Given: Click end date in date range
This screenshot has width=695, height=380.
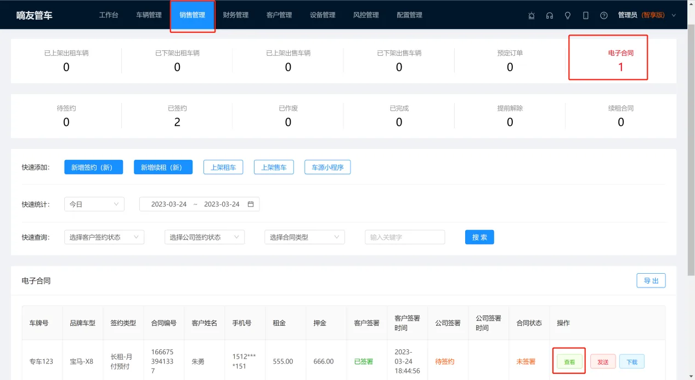Looking at the screenshot, I should (222, 204).
